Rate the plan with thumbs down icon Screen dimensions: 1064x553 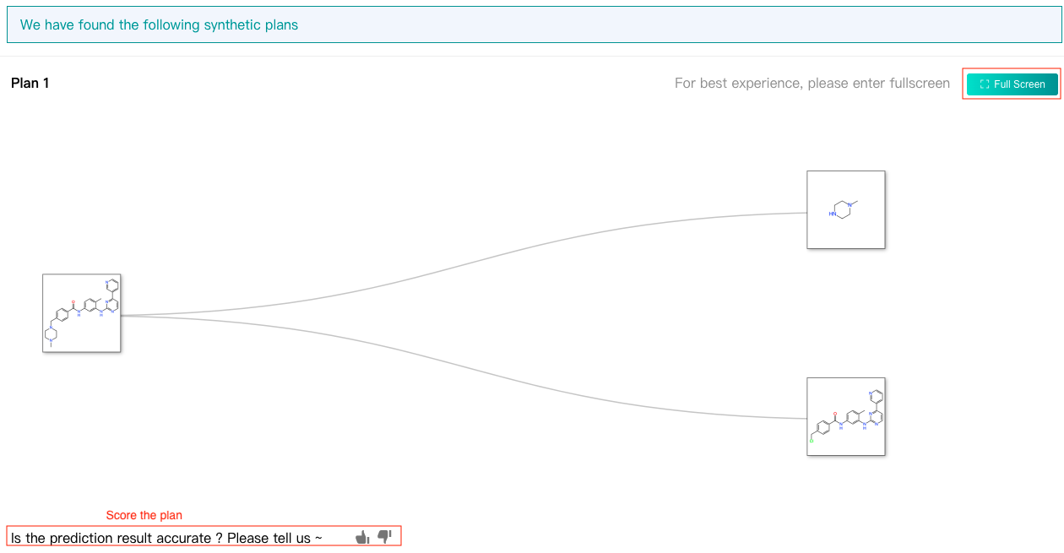coord(385,536)
